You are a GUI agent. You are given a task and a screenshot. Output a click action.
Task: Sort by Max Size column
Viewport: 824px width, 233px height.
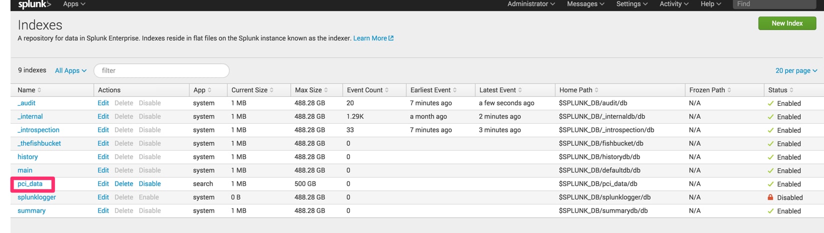click(x=311, y=90)
